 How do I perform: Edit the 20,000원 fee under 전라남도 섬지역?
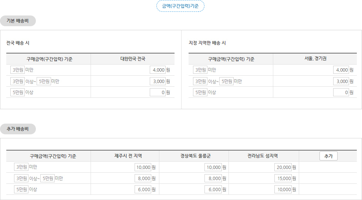tap(283, 167)
